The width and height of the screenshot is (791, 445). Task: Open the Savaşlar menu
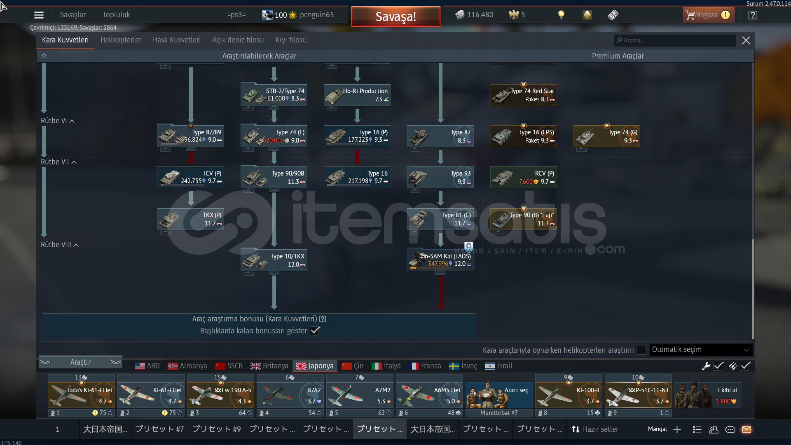(x=73, y=15)
